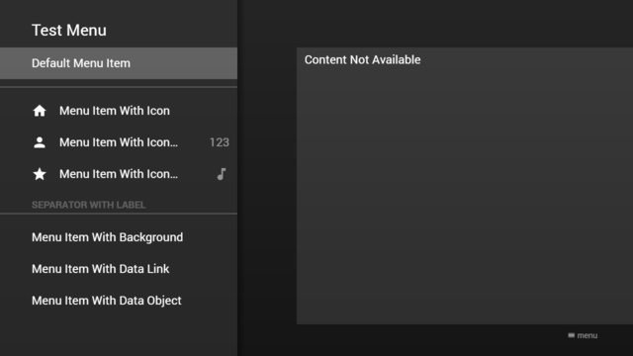Screen dimensions: 633x356
Task: Choose Menu Item With Data Object
Action: tap(107, 301)
